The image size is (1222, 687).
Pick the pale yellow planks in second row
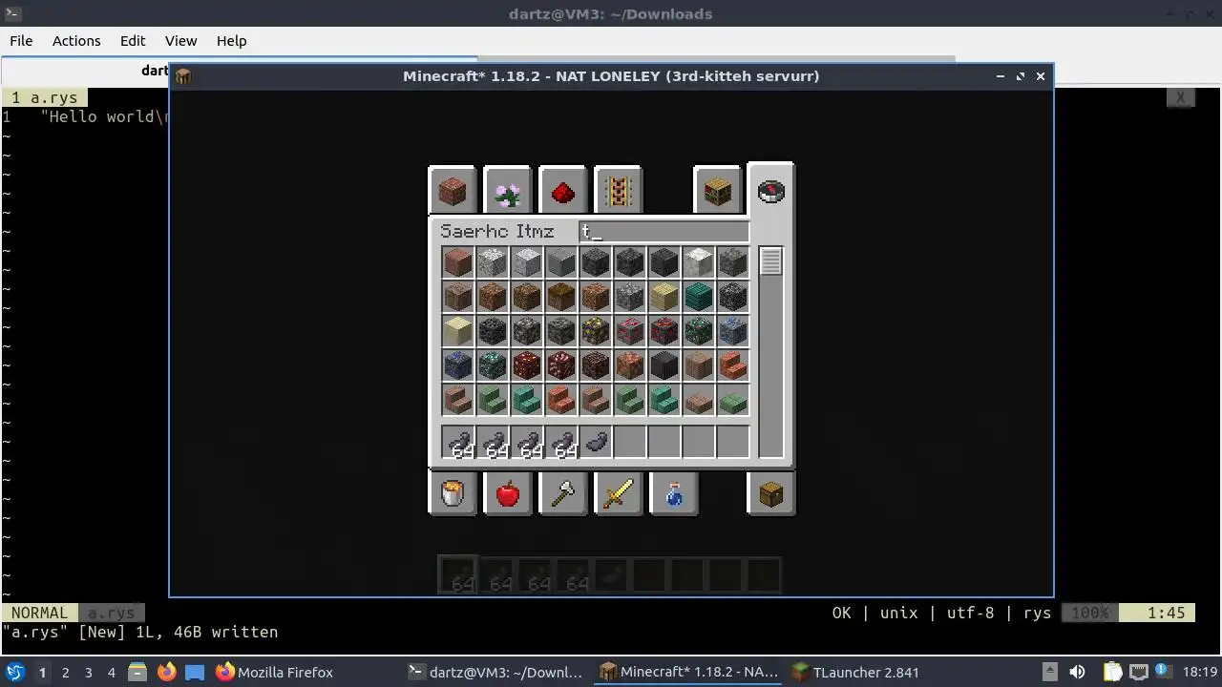pos(664,296)
